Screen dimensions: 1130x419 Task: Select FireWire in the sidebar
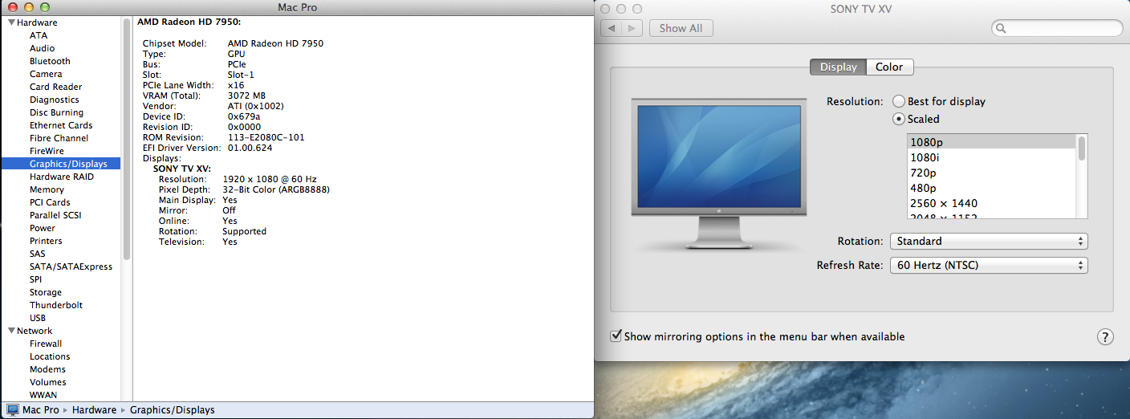tap(47, 151)
